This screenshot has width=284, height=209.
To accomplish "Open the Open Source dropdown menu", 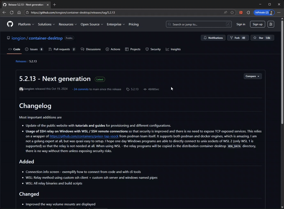I will [92, 24].
